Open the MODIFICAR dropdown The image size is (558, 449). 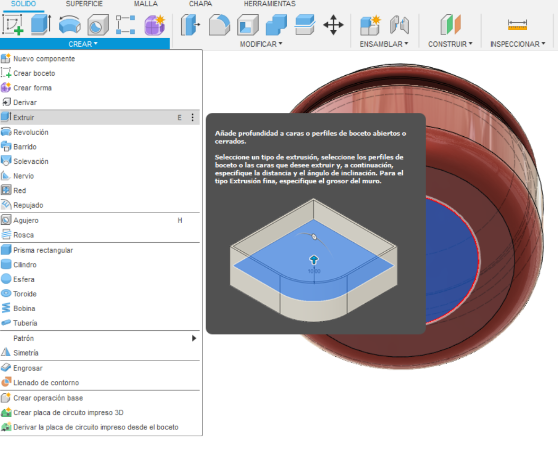(x=261, y=44)
